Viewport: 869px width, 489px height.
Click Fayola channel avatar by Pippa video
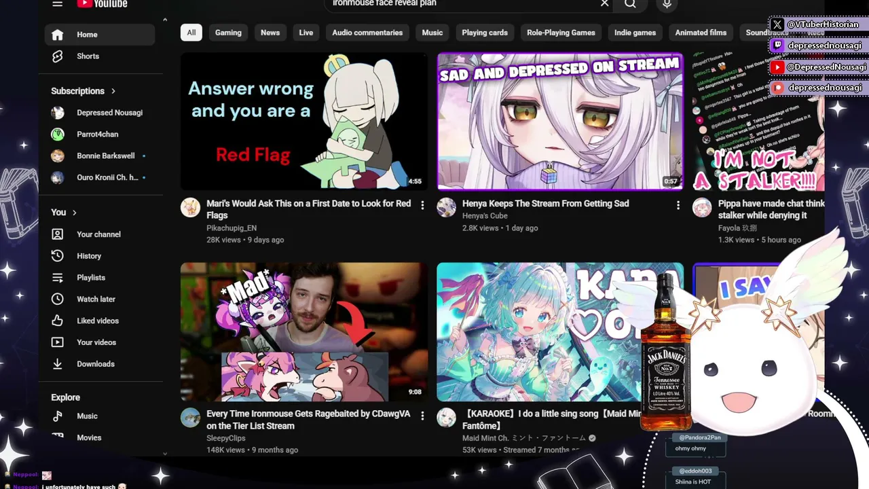tap(702, 208)
